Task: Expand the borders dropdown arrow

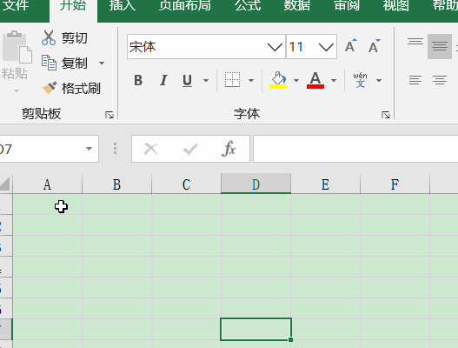Action: coord(251,80)
